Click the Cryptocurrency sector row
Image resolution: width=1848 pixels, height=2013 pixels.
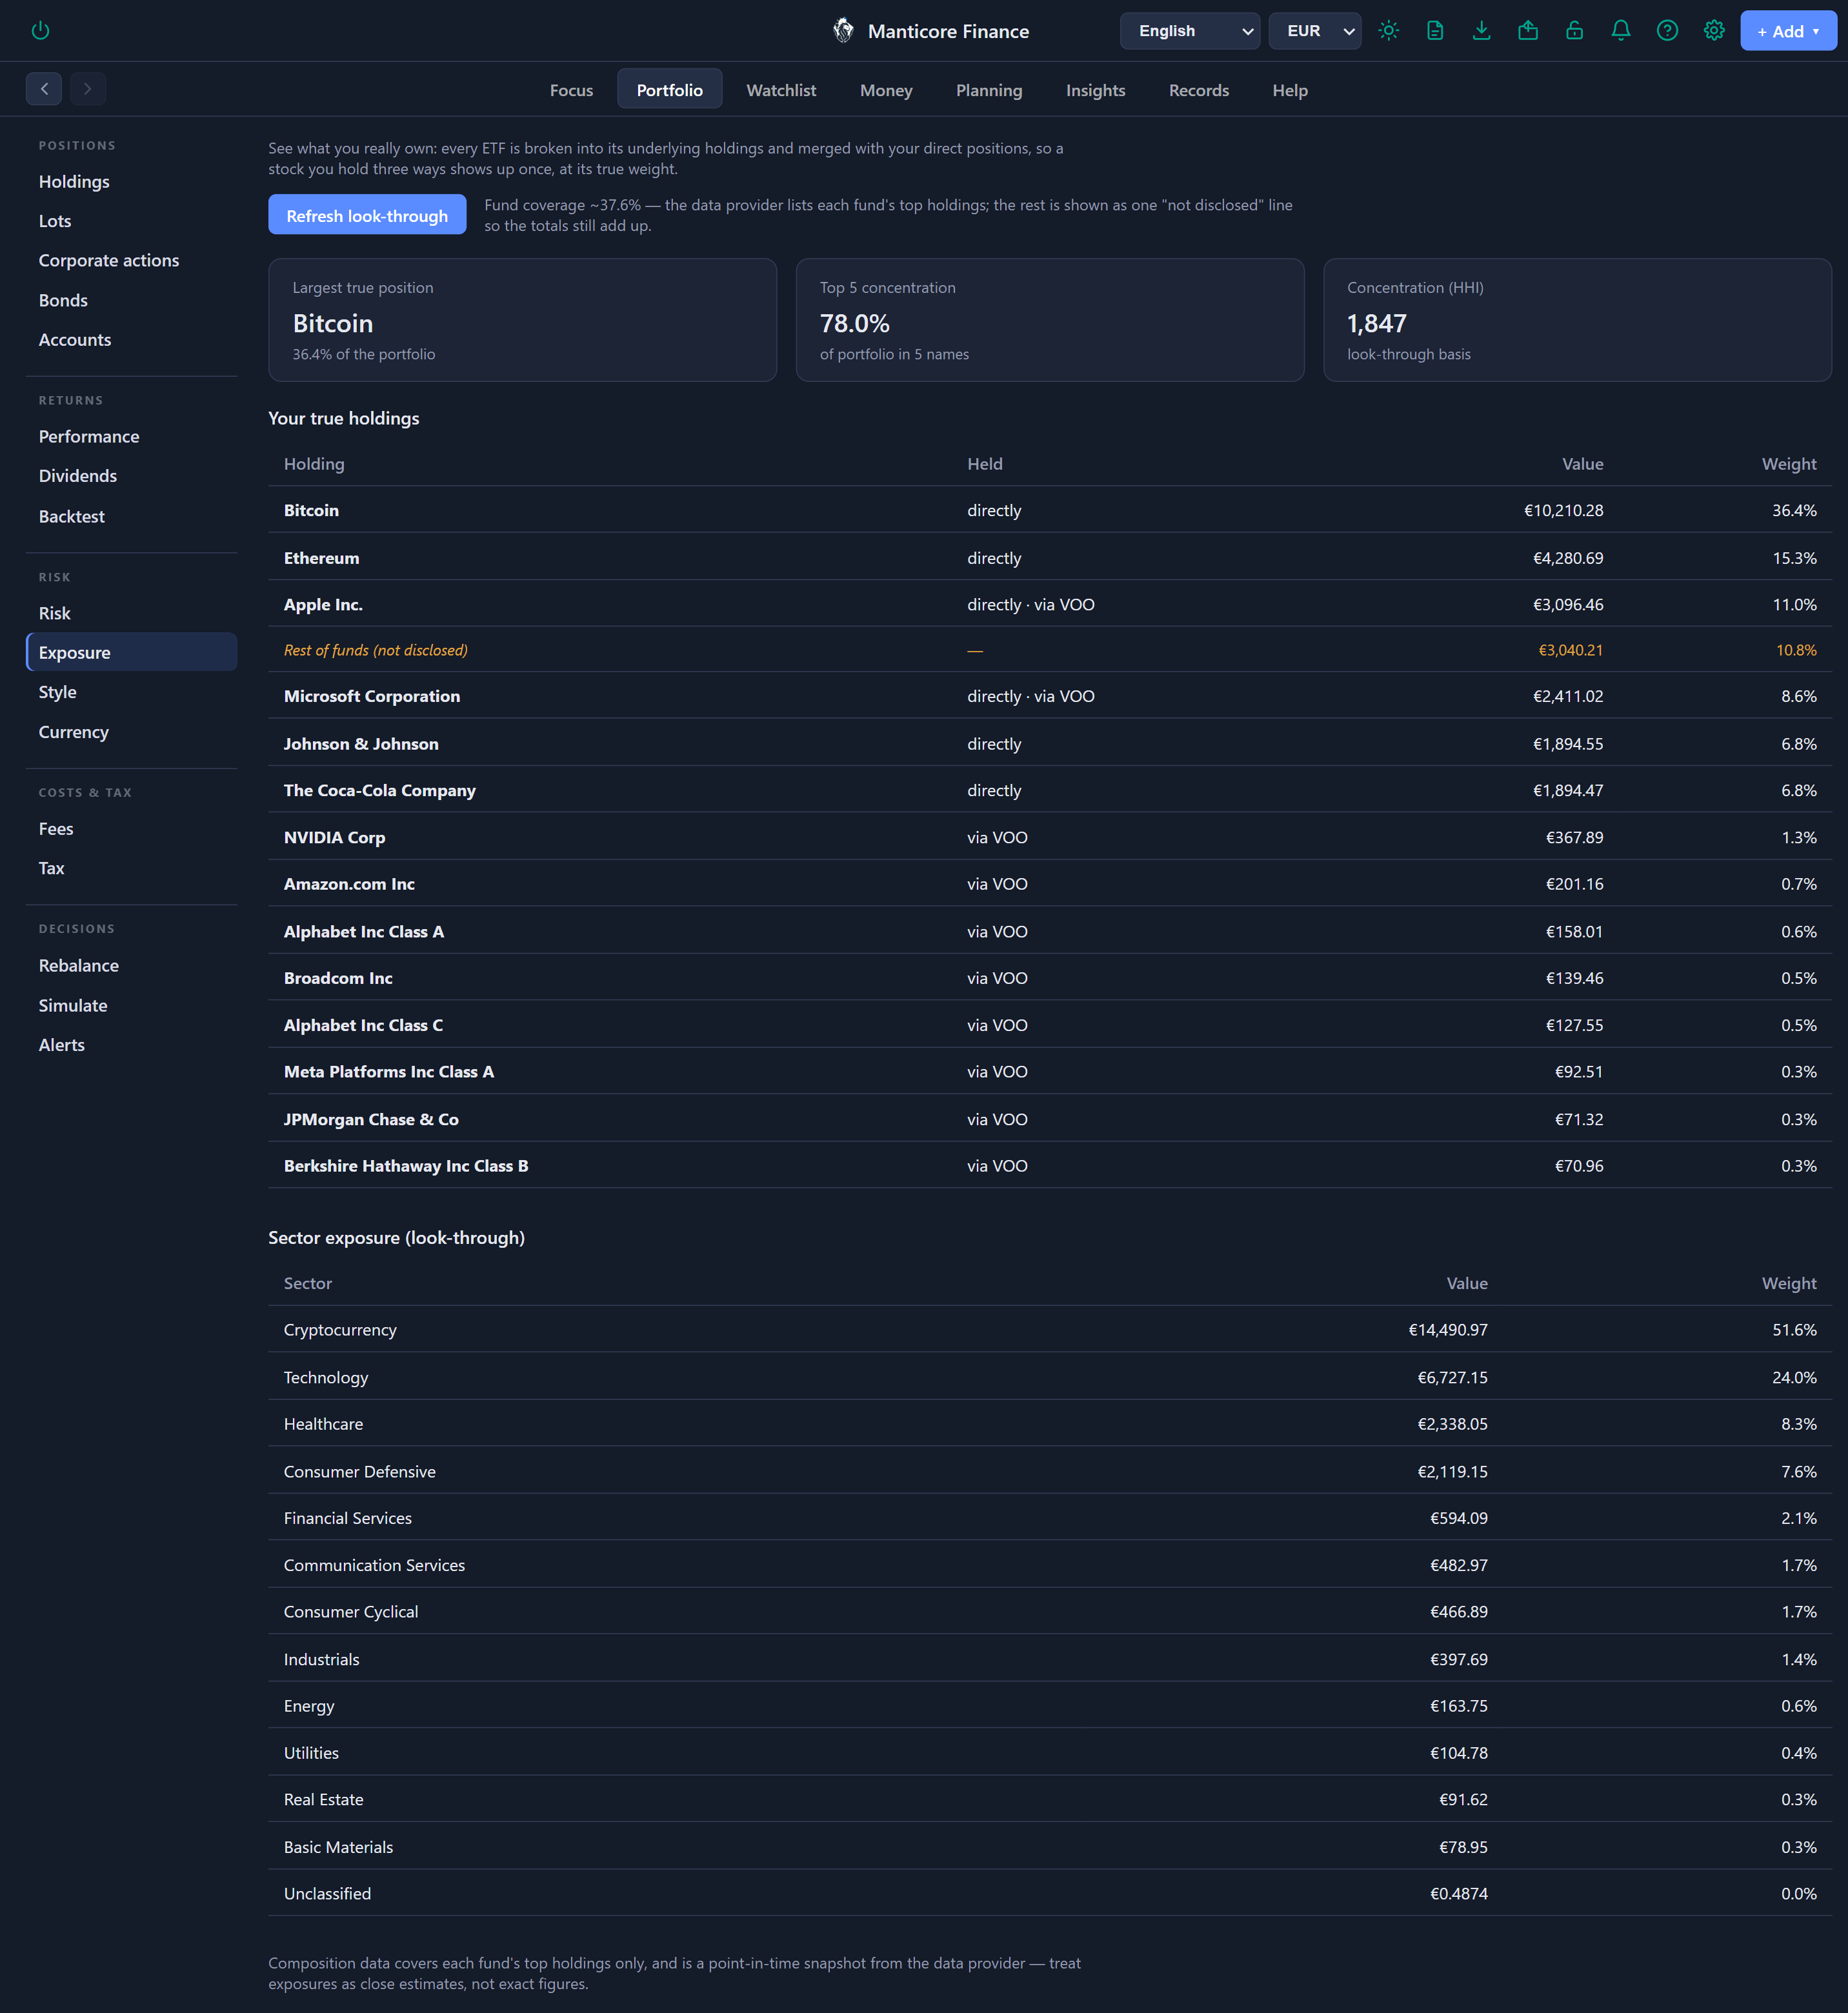click(x=1050, y=1330)
